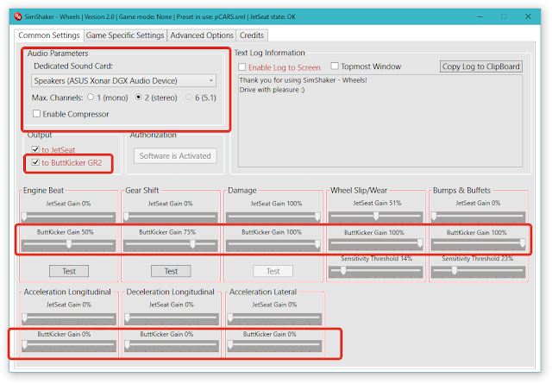Click the Engine Beat ButtKicker Gain slider
The height and width of the screenshot is (384, 552).
tap(69, 245)
